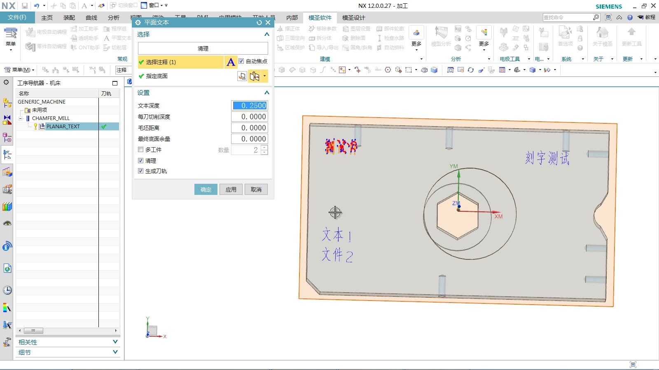This screenshot has width=659, height=370.
Task: Open the machine tool sidebar icon
Action: pos(7,325)
